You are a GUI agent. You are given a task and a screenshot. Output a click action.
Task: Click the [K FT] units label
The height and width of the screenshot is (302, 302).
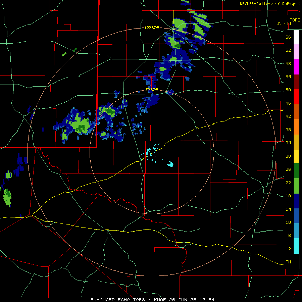(284, 23)
